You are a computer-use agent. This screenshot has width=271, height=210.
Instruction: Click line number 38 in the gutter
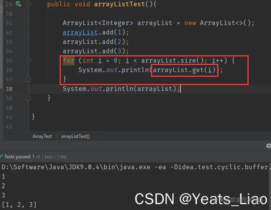point(9,89)
